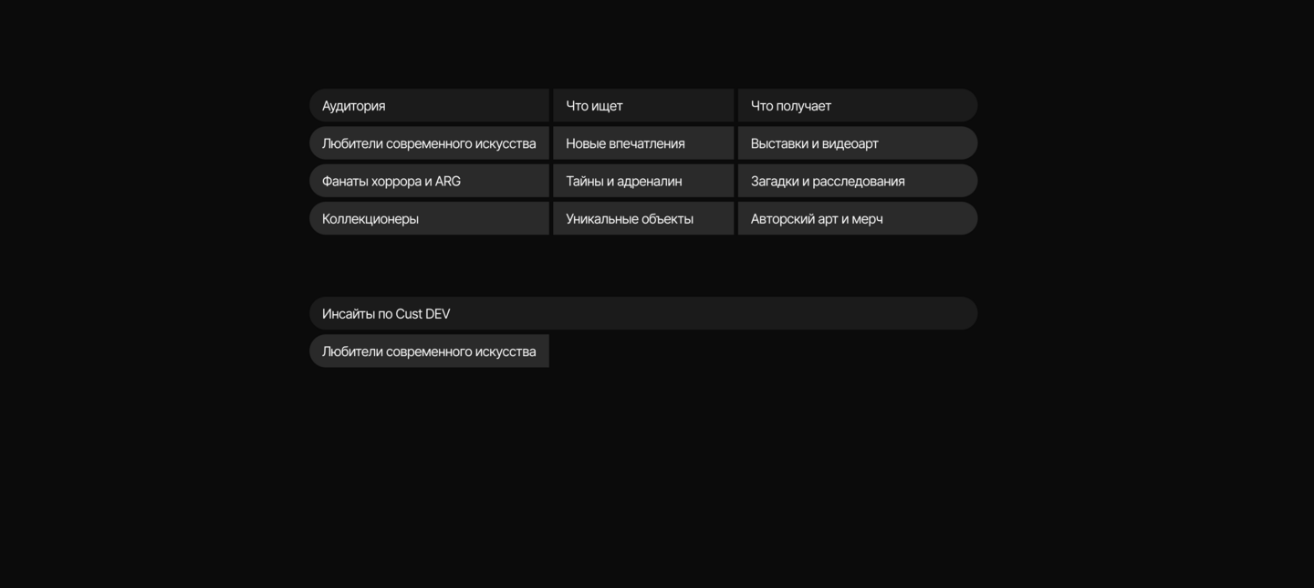Click the "Новые впечатления" cell
Viewport: 1314px width, 588px height.
click(x=643, y=143)
